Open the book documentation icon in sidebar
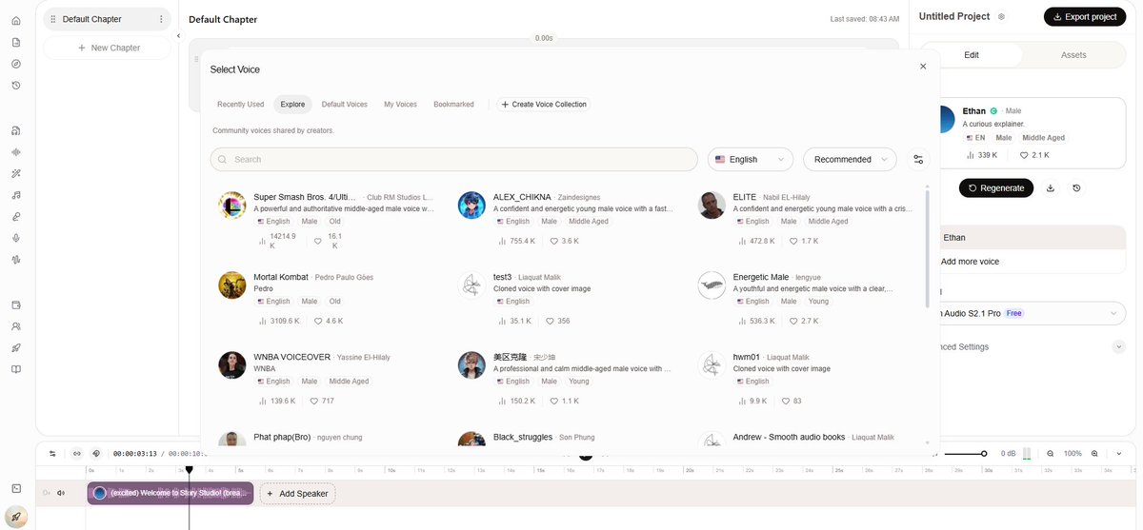 point(16,369)
